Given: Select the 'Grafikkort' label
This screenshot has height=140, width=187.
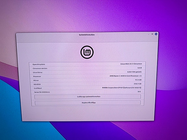Looking at the screenshot, I should pyautogui.click(x=38, y=88).
